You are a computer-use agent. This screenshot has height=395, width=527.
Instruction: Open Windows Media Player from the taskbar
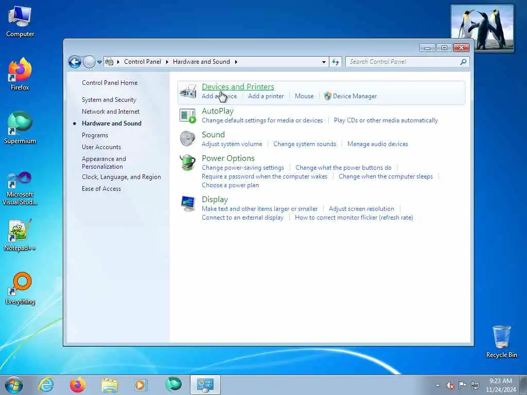coord(141,385)
